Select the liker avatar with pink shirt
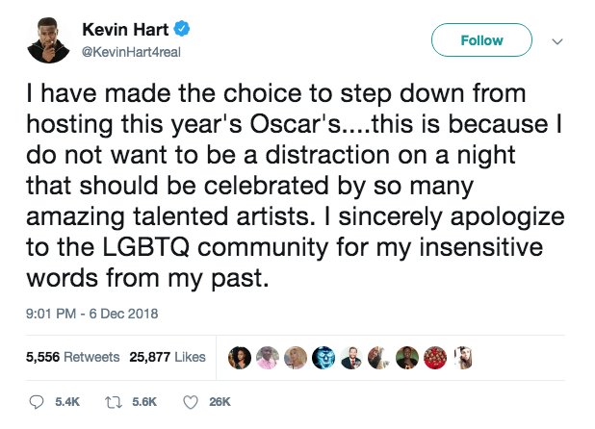Viewport: 595px width, 429px height. tap(267, 357)
